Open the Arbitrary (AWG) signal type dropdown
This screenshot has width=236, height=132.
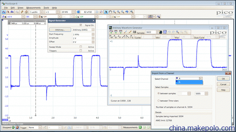click(x=83, y=30)
